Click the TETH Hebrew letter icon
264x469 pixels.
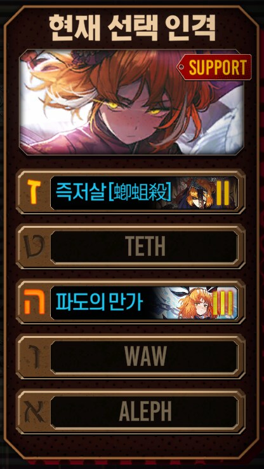pos(34,247)
